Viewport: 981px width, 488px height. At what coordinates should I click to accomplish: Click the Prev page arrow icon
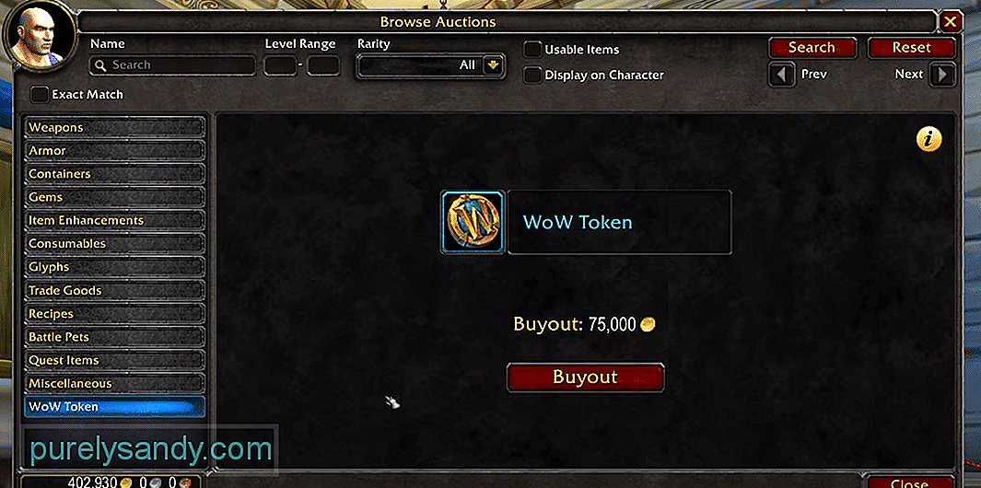(x=781, y=76)
